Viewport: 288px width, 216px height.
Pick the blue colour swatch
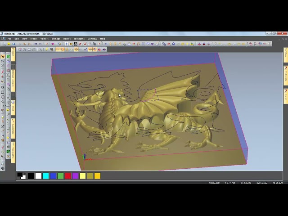pos(53,176)
